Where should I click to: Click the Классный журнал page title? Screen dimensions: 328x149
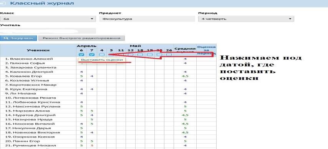[42, 3]
